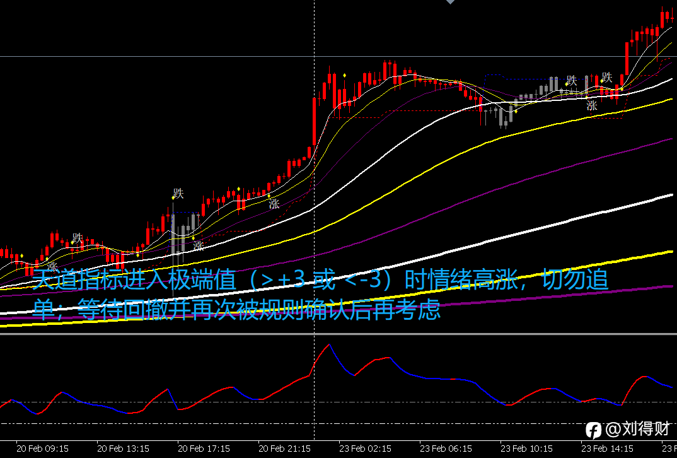Viewport: 677px width, 458px height.
Task: Click the 20 Feb 17:15 time axis label
Action: (204, 449)
